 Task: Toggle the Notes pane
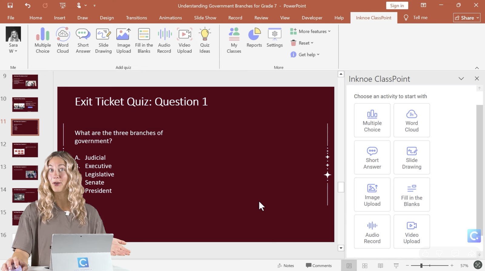tap(286, 266)
